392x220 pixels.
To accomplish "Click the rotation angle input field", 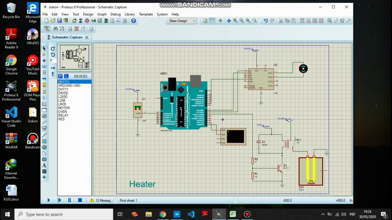I will point(53,61).
